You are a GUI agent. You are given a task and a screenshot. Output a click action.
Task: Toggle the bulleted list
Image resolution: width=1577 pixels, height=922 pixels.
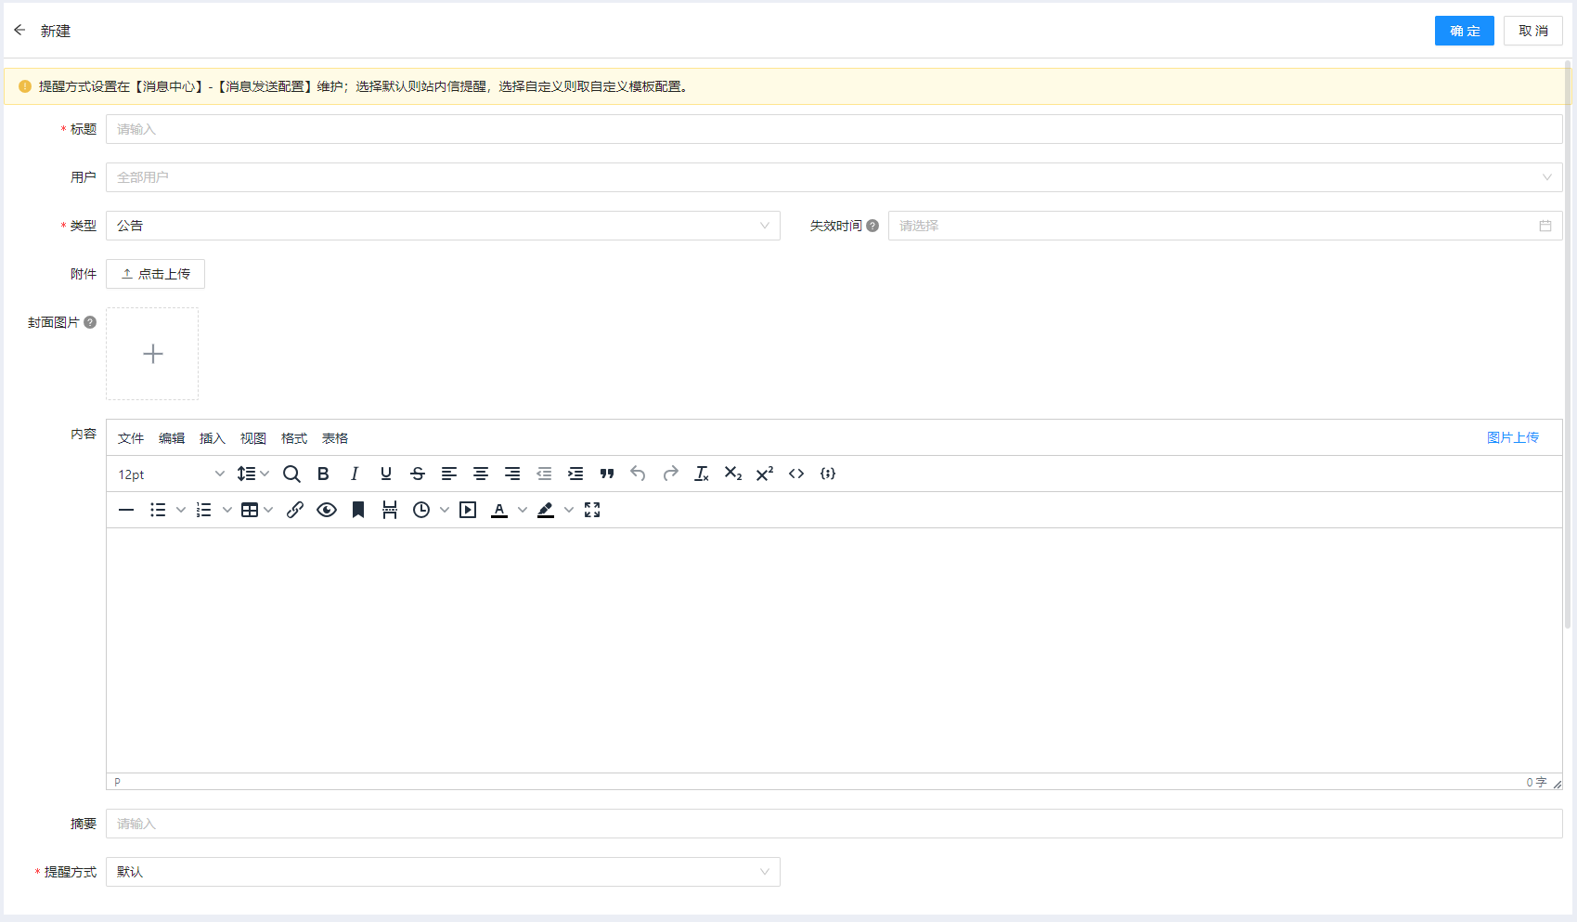(158, 509)
